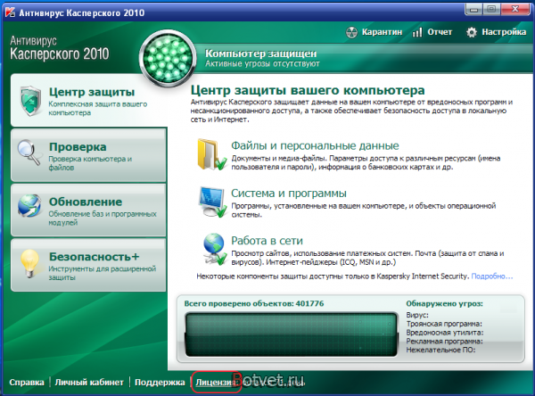Open the Карантин section
Screen dimensions: 535x396
(x=382, y=32)
